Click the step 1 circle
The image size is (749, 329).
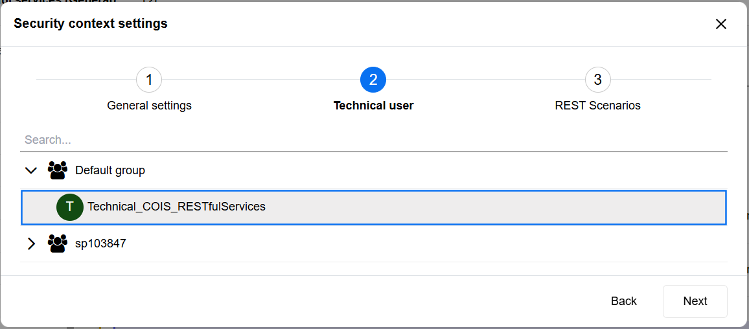149,80
